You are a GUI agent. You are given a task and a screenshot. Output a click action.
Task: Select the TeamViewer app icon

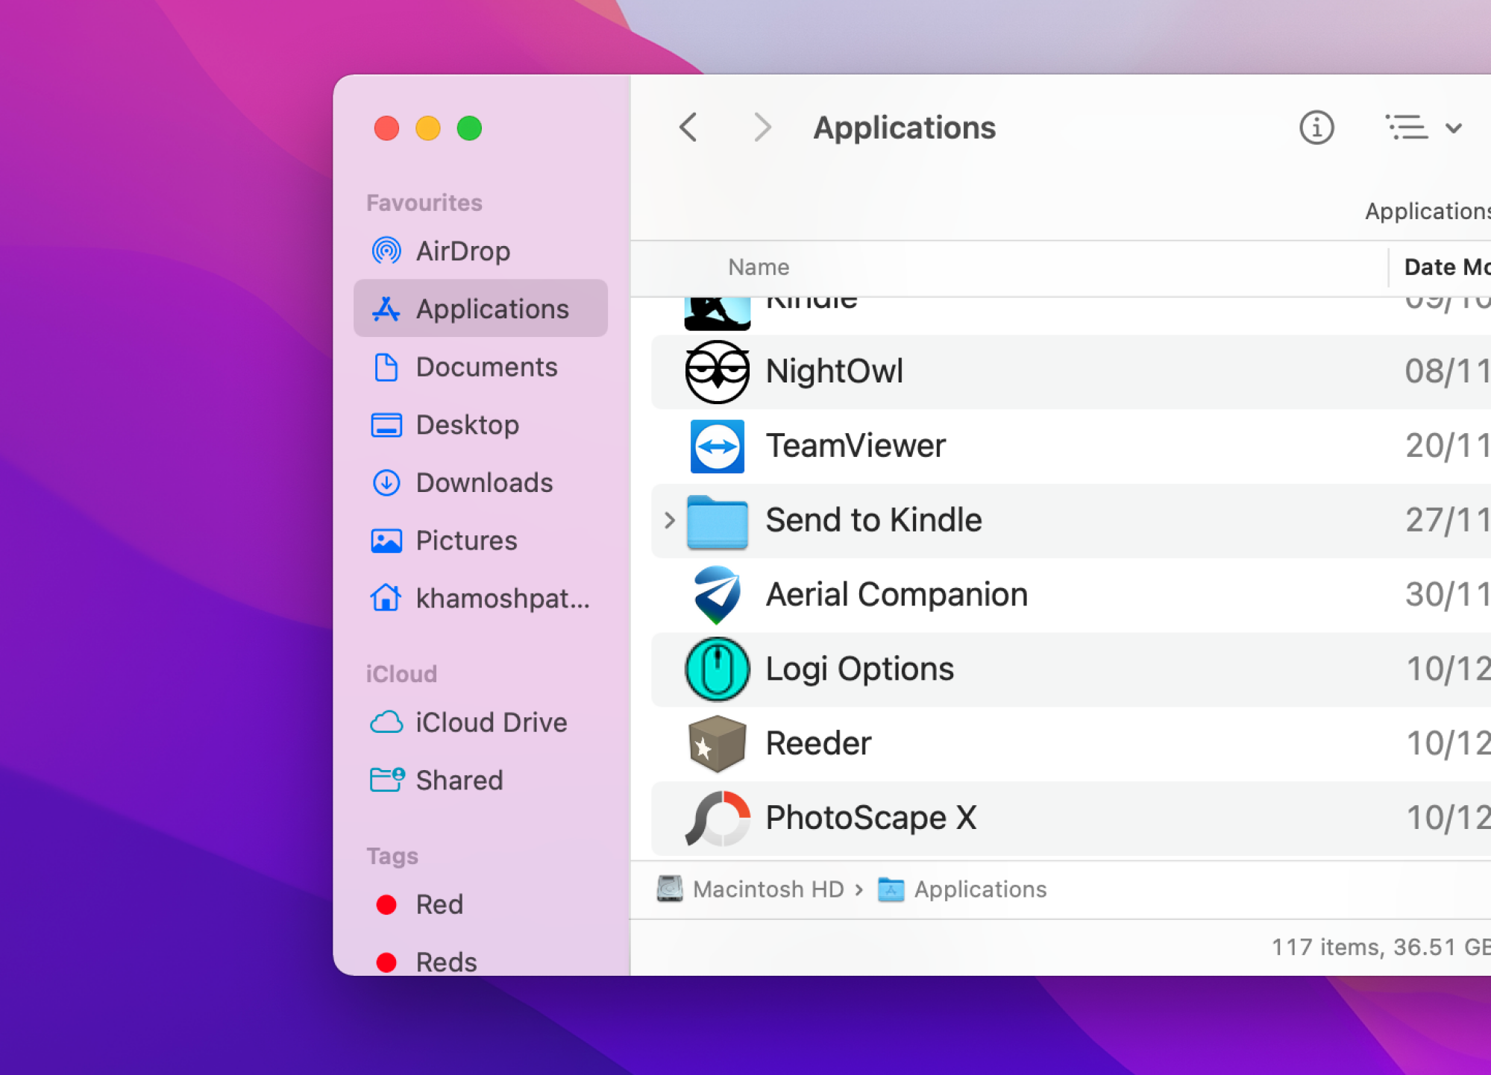(717, 446)
